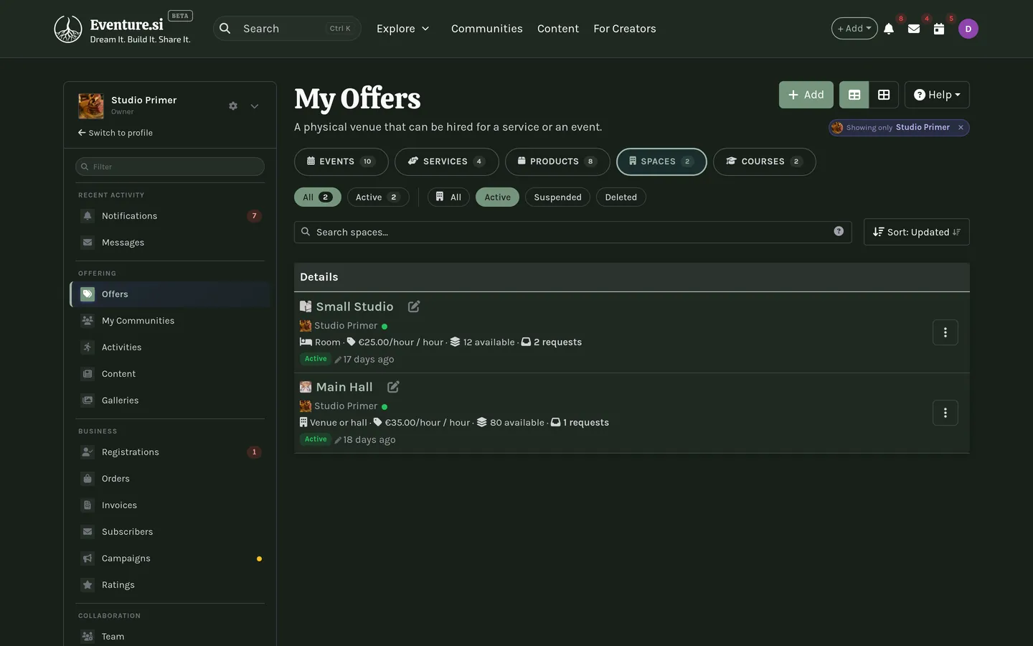Open the Courses tab
The width and height of the screenshot is (1033, 646).
764,161
